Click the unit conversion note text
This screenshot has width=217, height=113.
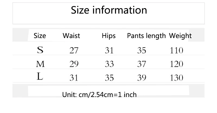point(99,95)
